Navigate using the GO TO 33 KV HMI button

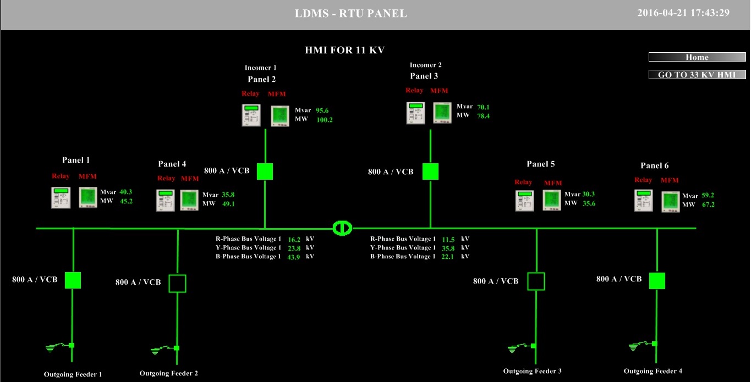[697, 74]
